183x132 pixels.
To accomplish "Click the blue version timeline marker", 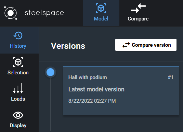I will (x=50, y=72).
